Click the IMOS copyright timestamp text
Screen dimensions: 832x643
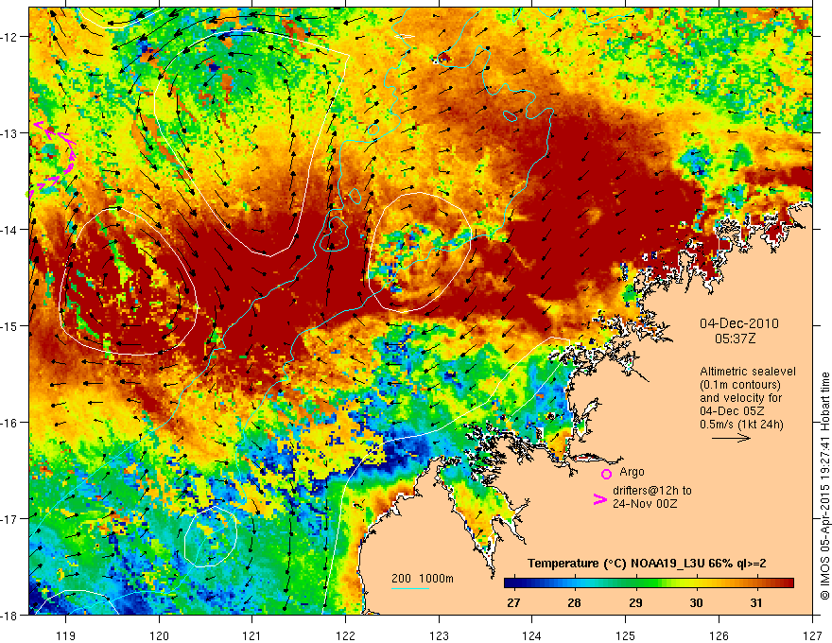click(x=824, y=487)
